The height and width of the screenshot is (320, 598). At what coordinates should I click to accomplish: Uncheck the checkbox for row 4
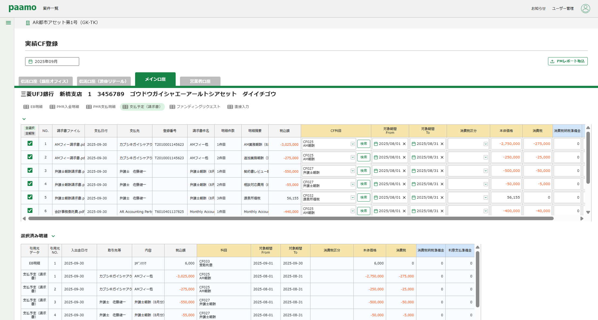click(30, 183)
